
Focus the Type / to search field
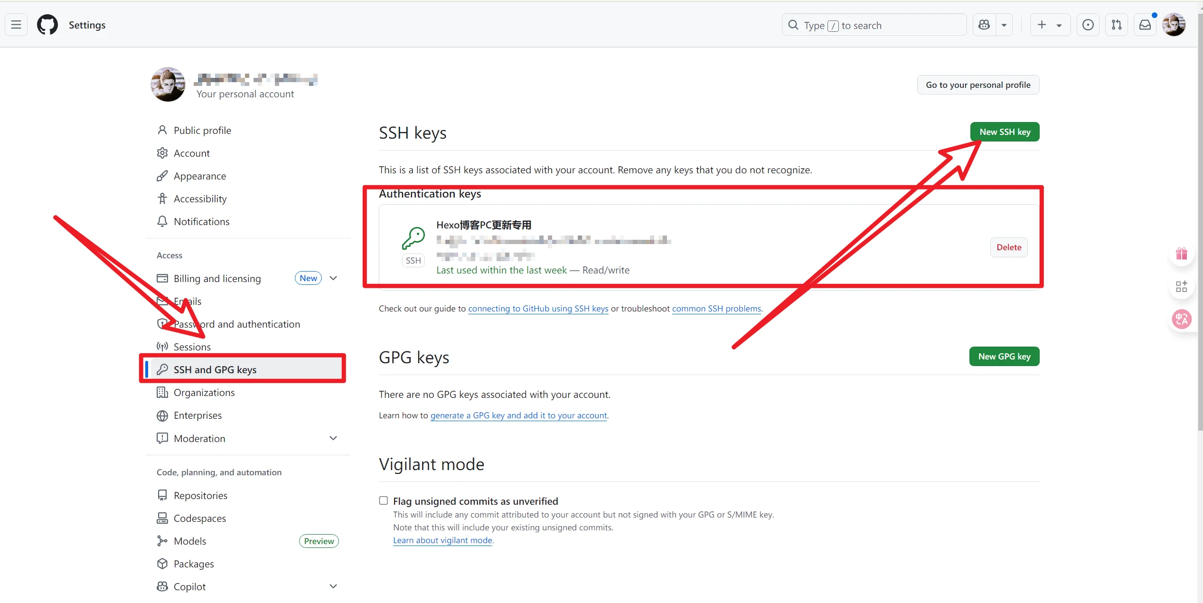click(874, 25)
